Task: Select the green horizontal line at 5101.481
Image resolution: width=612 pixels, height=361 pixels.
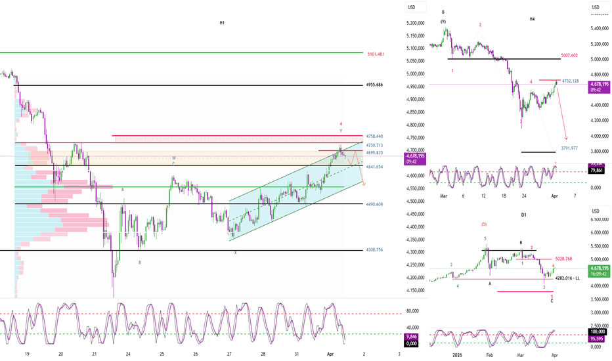Action: pos(181,53)
